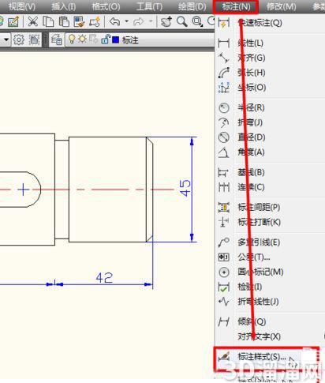Open the Layer Properties Manager icon
This screenshot has width=325, height=383.
click(x=56, y=40)
